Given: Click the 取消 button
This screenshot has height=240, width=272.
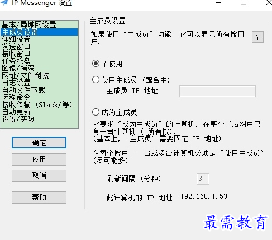Looking at the screenshot, I should [39, 176].
